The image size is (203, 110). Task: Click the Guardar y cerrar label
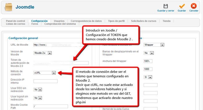(166, 11)
